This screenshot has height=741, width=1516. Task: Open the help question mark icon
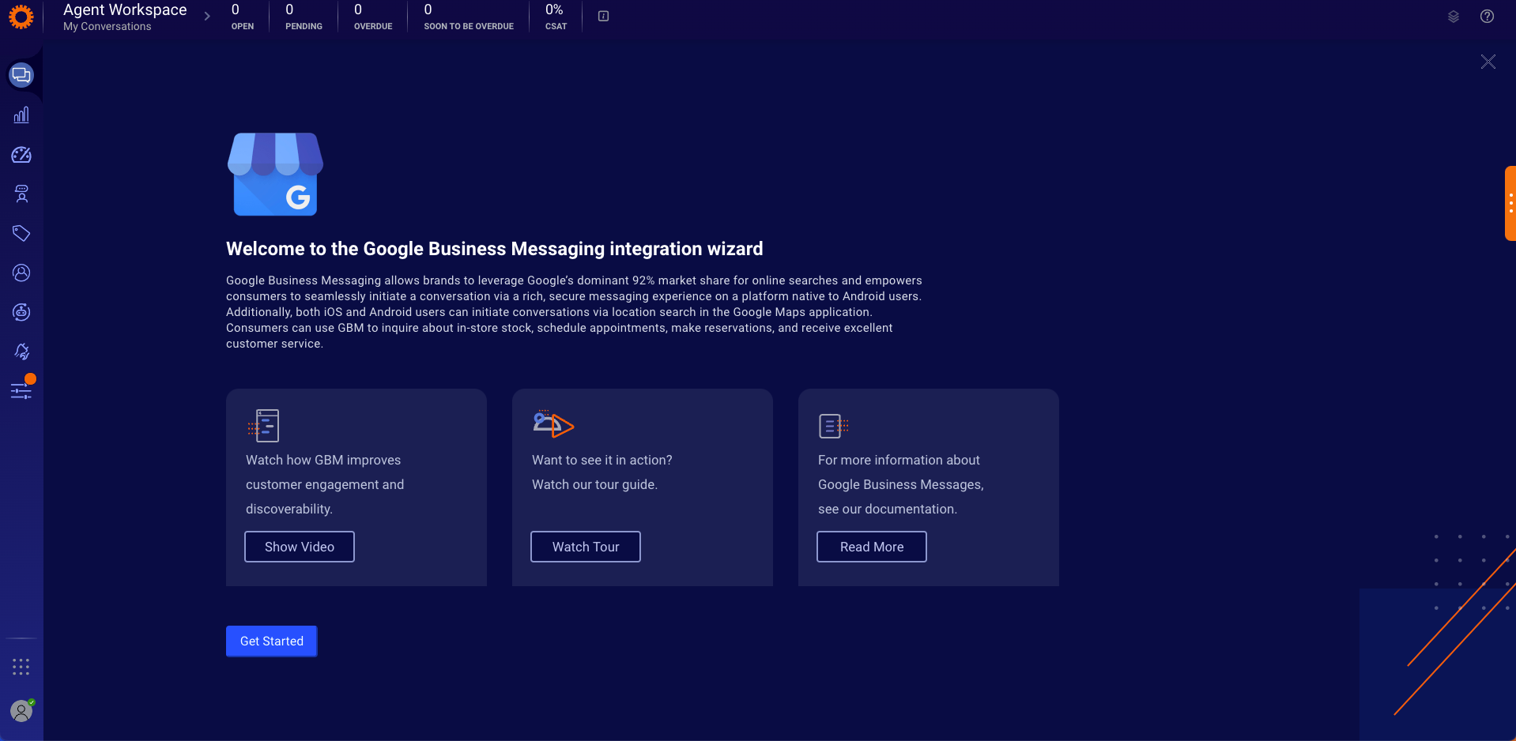point(1487,17)
